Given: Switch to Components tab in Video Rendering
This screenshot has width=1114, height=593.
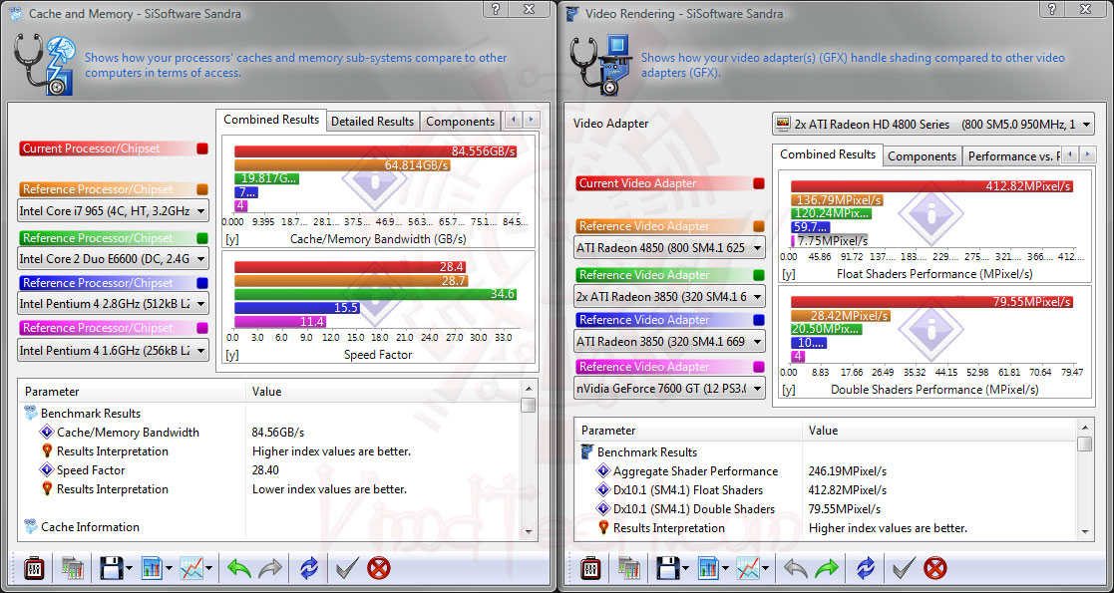Looking at the screenshot, I should 923,156.
